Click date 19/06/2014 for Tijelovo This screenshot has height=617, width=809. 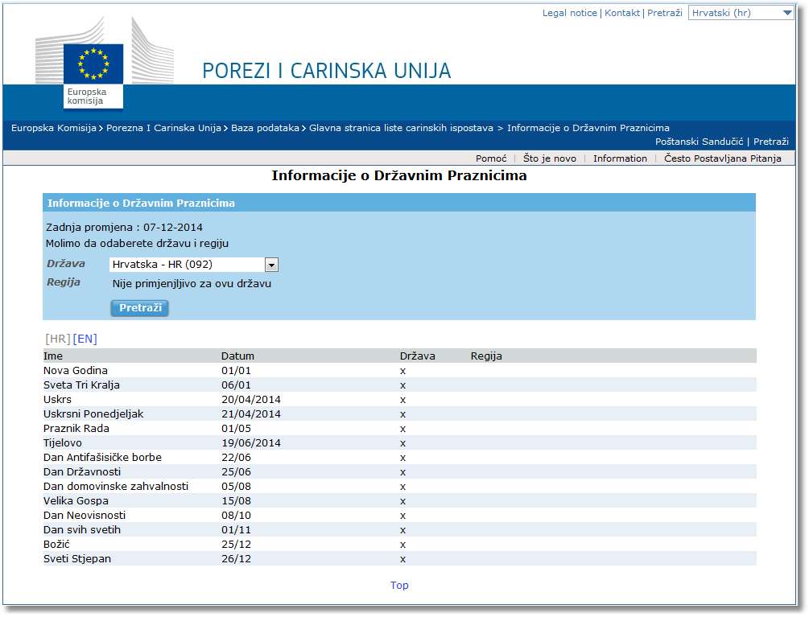click(250, 442)
